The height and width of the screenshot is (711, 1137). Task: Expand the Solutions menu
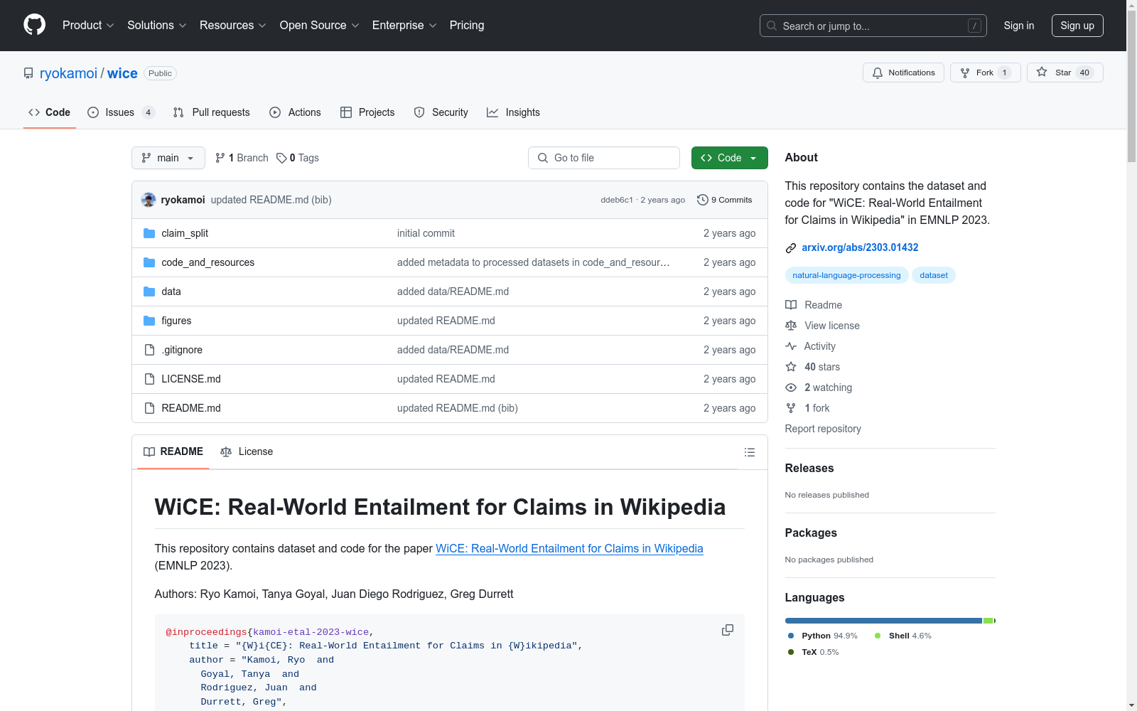157,25
